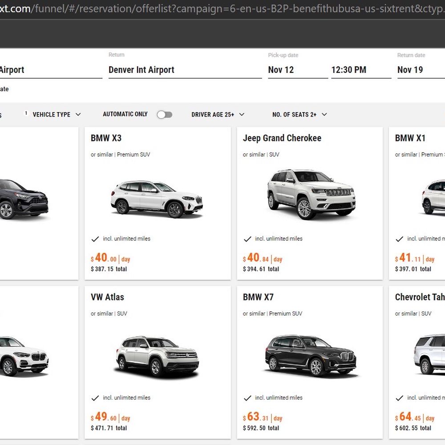Click the $40.84 per day price

[x=263, y=258]
